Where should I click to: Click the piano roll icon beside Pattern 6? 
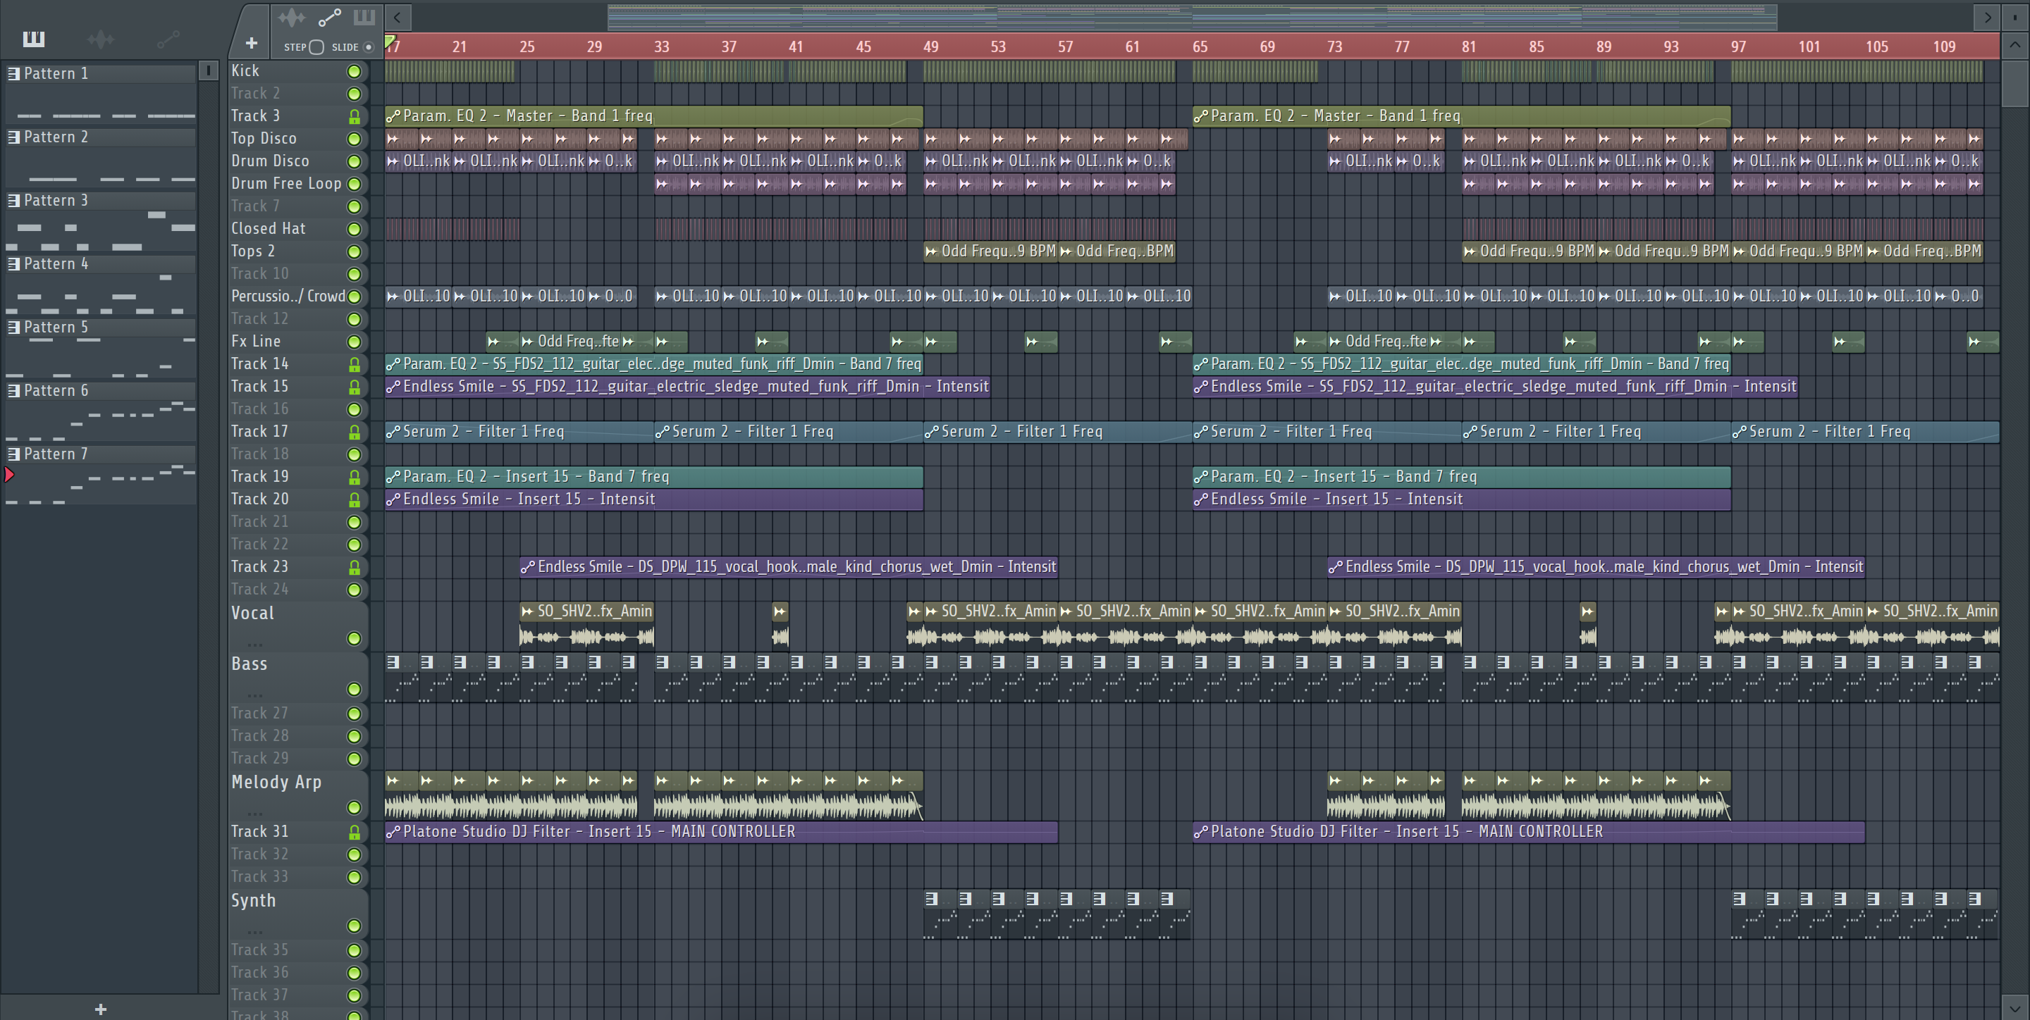(x=13, y=391)
